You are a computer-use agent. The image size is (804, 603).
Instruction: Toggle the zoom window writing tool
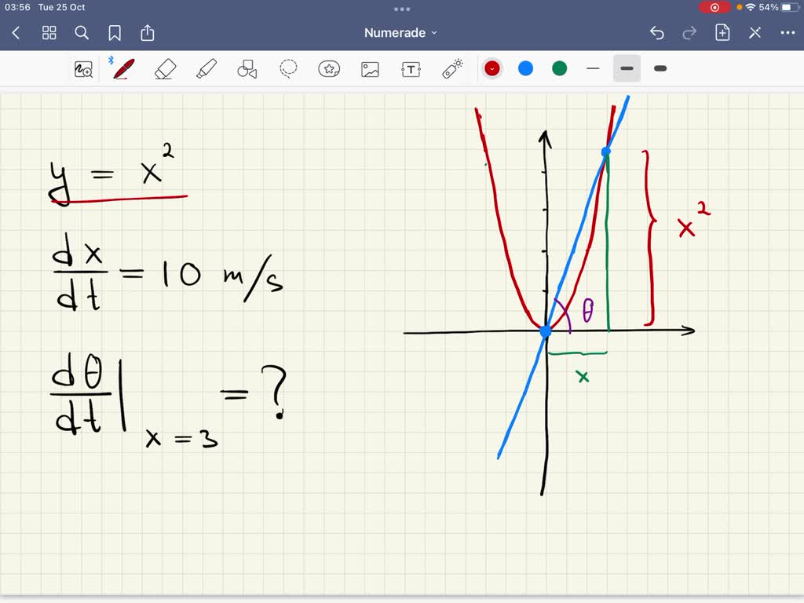click(x=82, y=69)
